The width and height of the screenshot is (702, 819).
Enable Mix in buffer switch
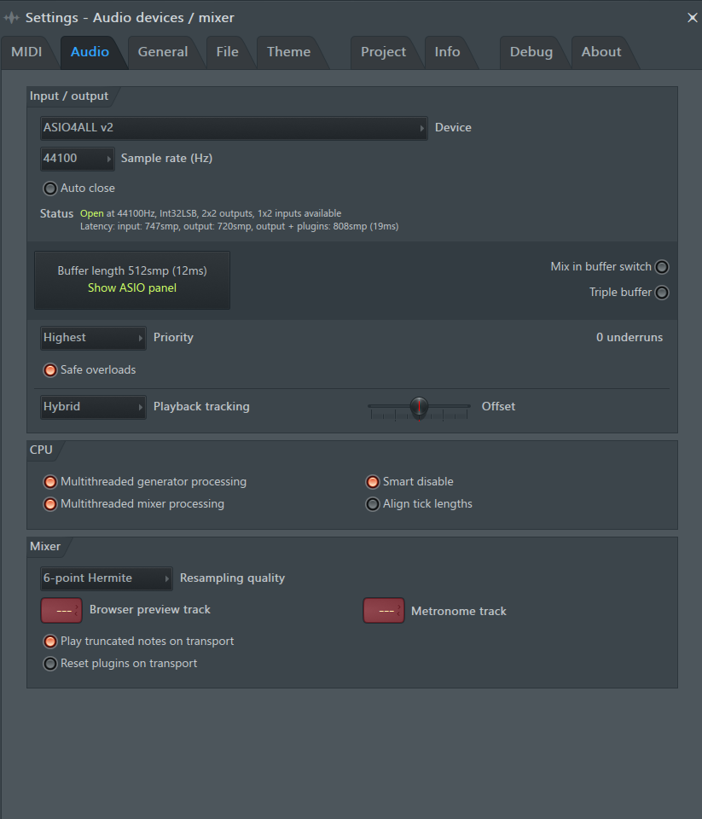coord(662,267)
